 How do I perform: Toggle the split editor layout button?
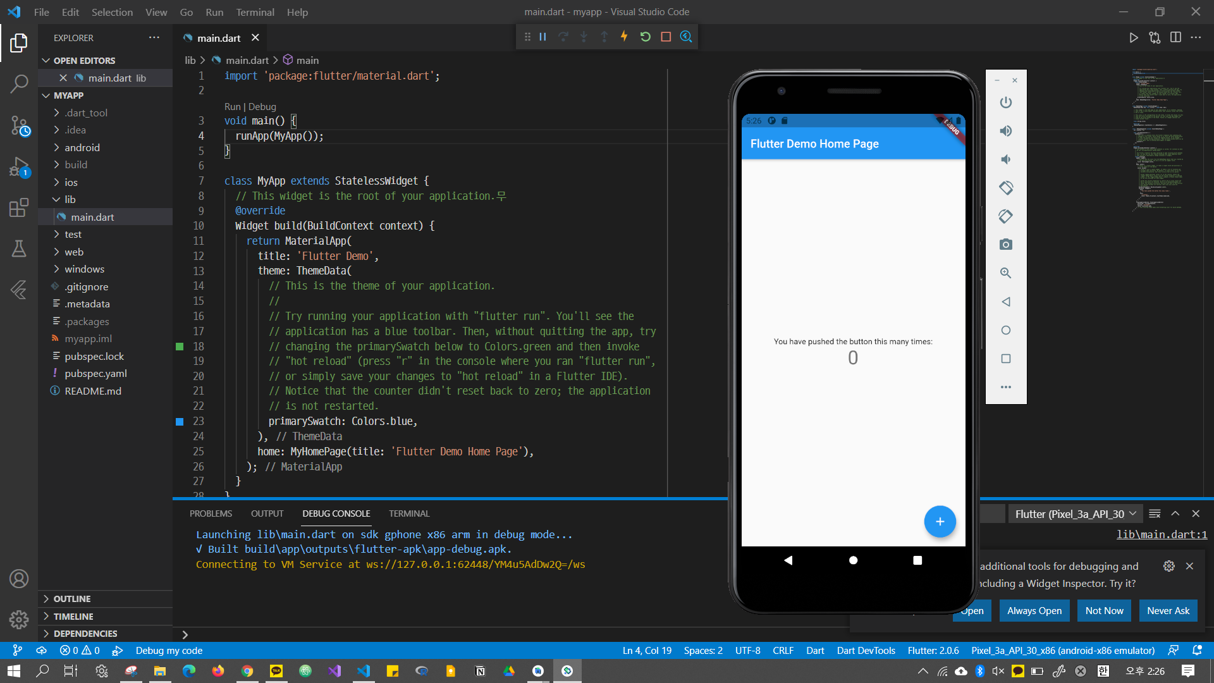pyautogui.click(x=1175, y=37)
